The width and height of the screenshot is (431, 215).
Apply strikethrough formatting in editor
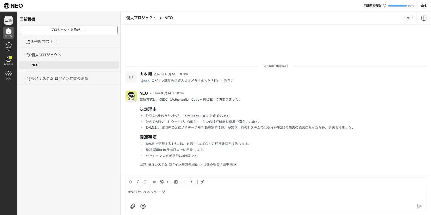click(x=145, y=182)
